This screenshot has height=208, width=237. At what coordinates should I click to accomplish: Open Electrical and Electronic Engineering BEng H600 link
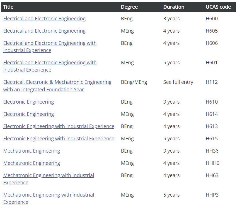(44, 19)
